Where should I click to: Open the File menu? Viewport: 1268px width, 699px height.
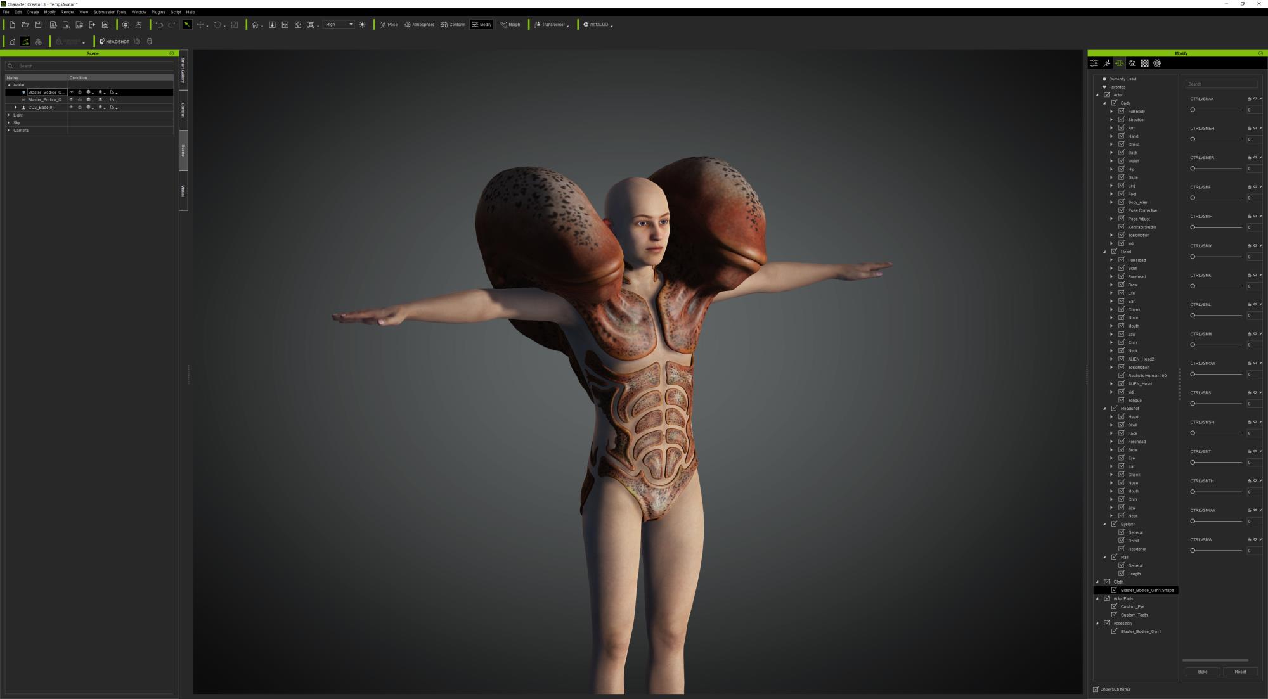coord(6,12)
